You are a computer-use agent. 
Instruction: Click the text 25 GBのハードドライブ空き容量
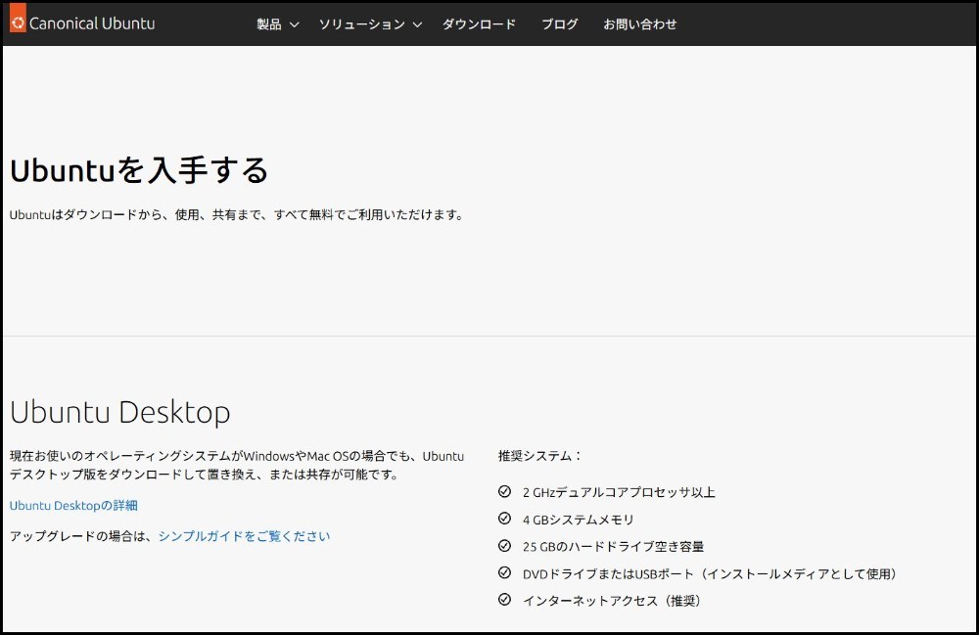coord(613,546)
